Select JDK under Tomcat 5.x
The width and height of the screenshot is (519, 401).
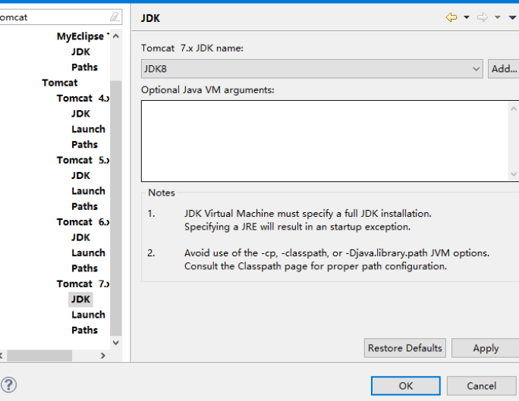point(80,175)
